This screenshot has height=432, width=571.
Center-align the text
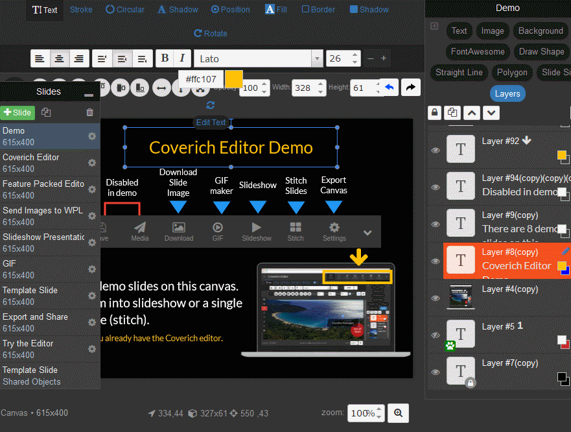pyautogui.click(x=60, y=58)
